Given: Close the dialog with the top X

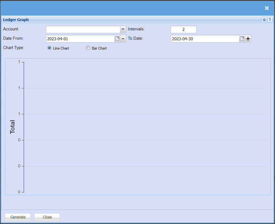Looking at the screenshot, I should 267,8.
